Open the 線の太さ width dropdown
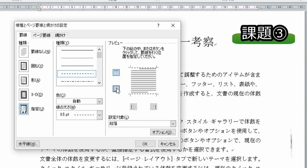Image resolution: width=307 pixels, height=168 pixels. [79, 115]
